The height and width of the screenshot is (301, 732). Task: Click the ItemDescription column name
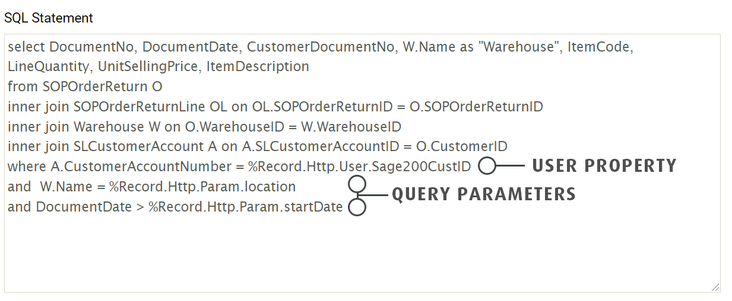[258, 66]
